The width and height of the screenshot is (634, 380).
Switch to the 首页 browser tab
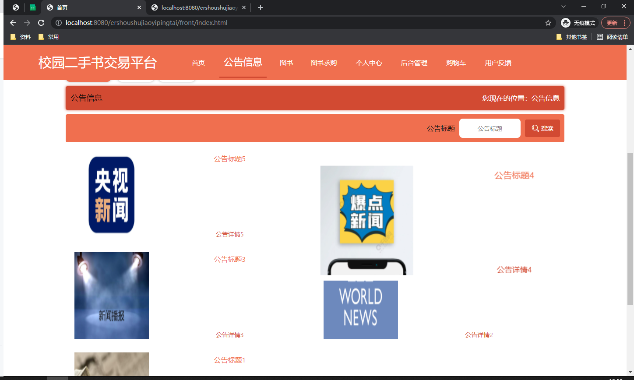(x=94, y=7)
